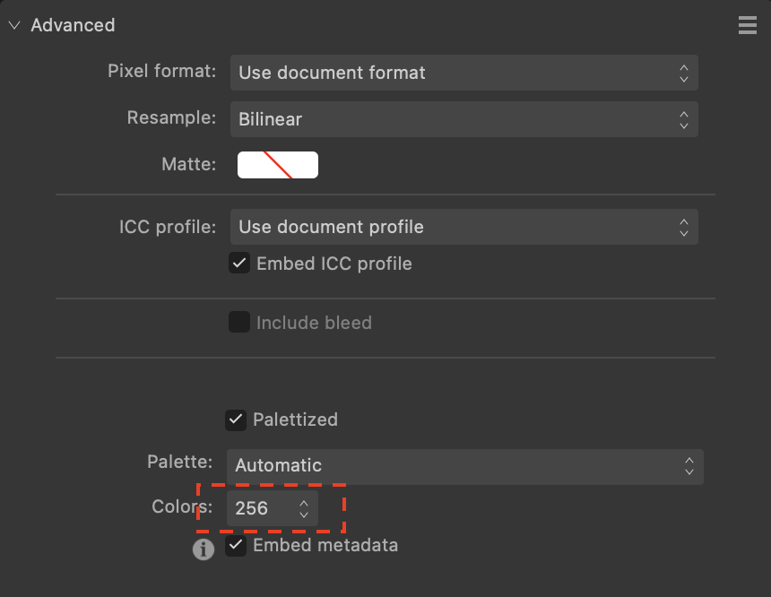Open the ICC profile dropdown
The image size is (771, 597).
pyautogui.click(x=464, y=227)
